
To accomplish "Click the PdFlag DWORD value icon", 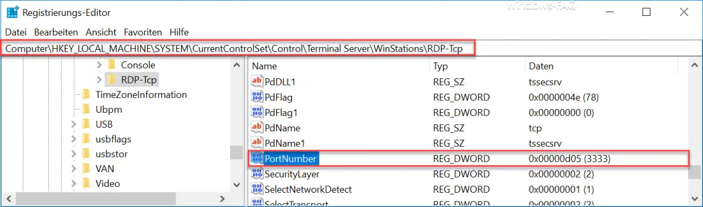I will click(x=256, y=97).
